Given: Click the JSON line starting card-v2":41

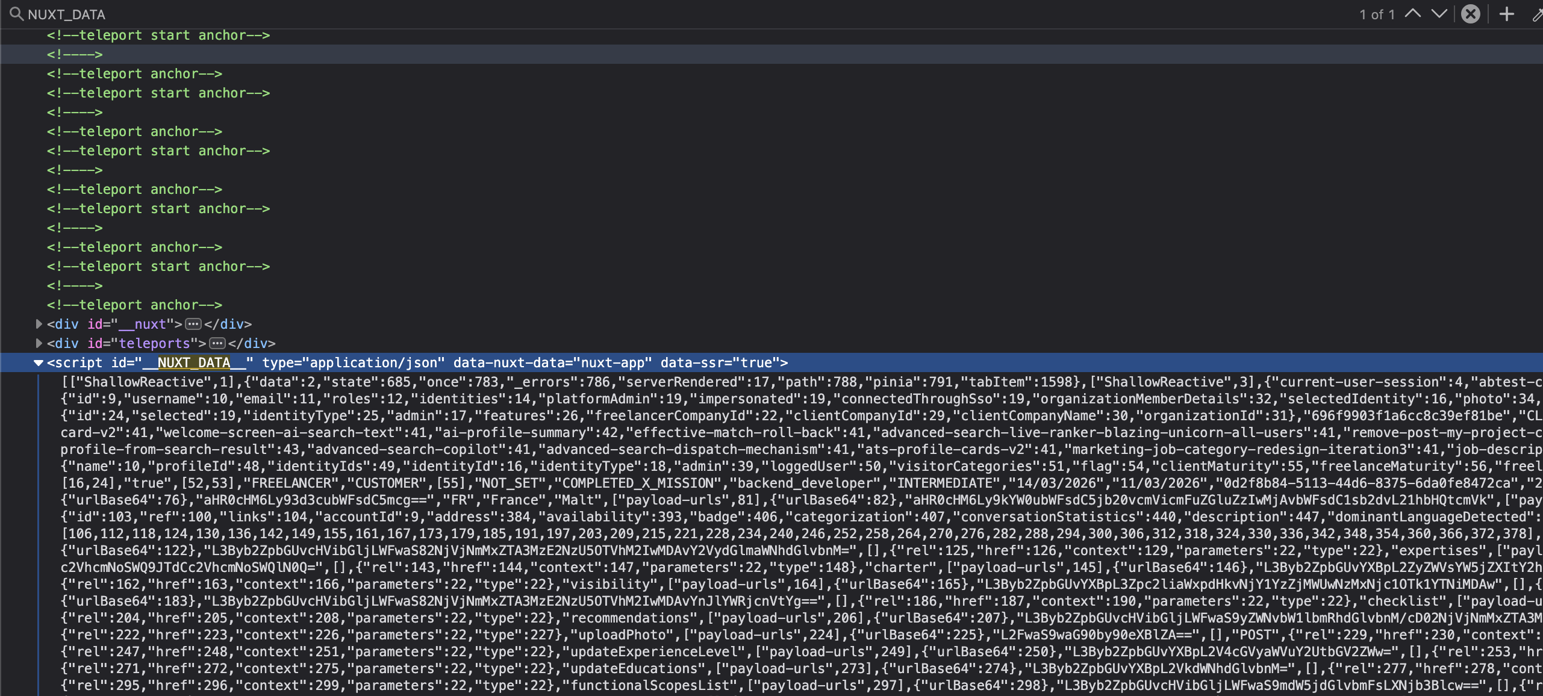Looking at the screenshot, I should 802,432.
